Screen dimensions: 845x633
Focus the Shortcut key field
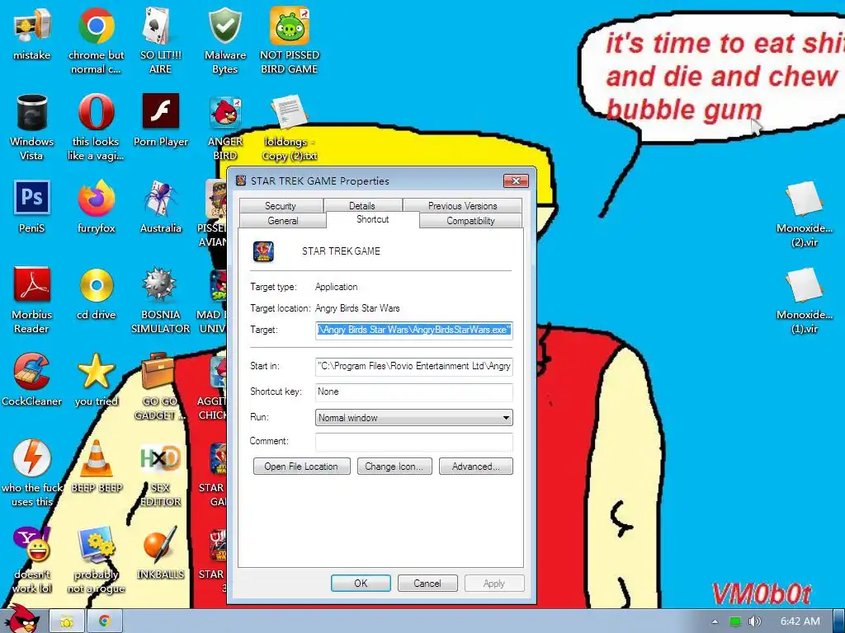click(413, 392)
